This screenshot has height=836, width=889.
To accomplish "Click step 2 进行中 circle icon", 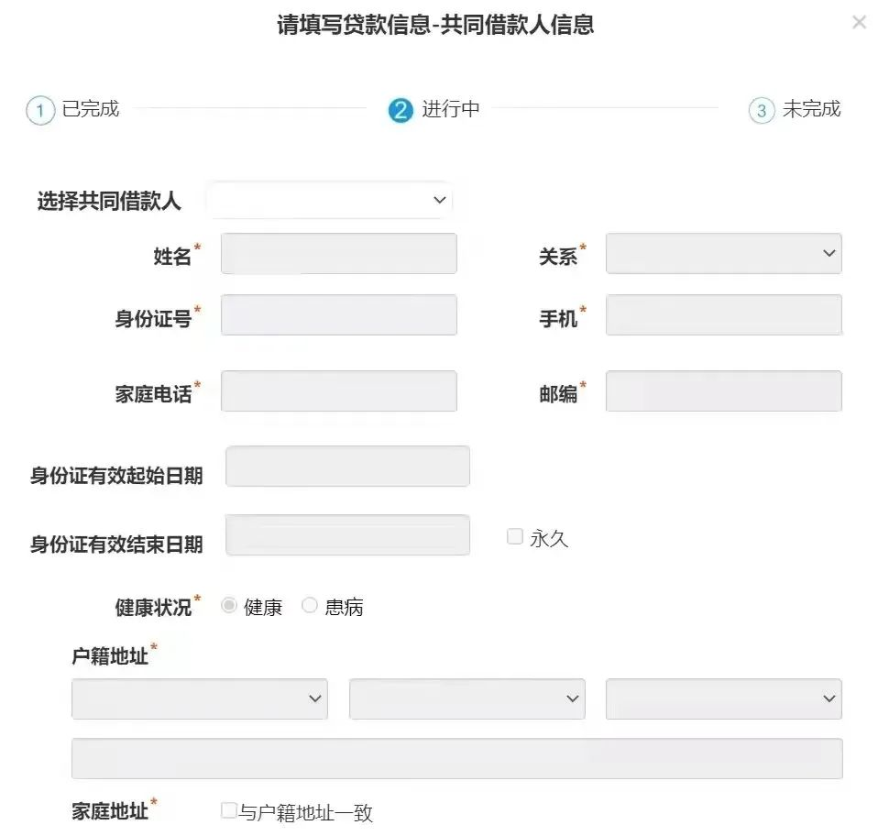I will (x=401, y=111).
